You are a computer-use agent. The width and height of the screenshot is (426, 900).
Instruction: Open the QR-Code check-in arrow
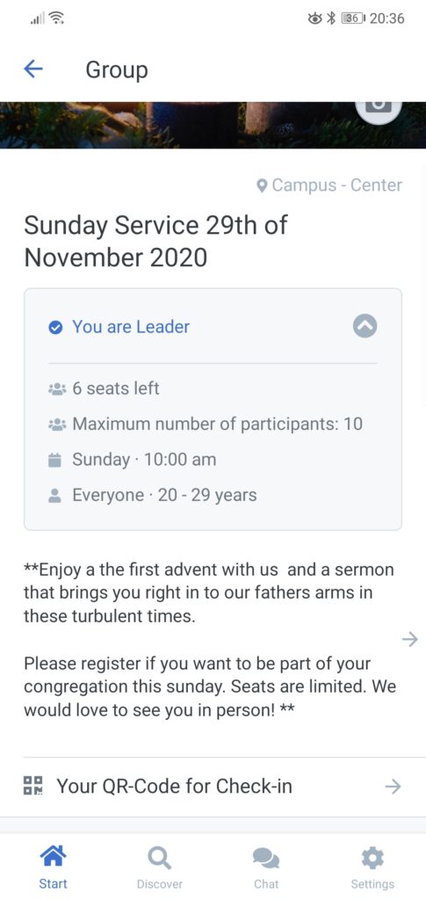click(x=393, y=787)
